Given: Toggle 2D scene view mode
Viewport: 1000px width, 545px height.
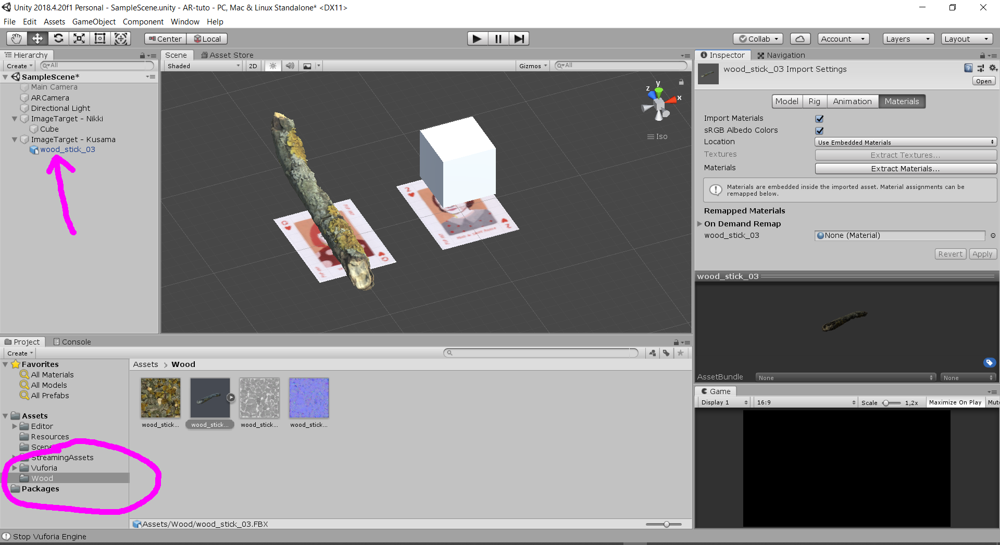Looking at the screenshot, I should click(253, 66).
